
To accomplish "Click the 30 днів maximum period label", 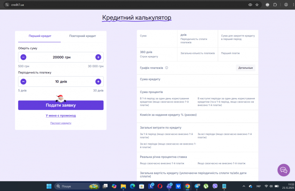I will pos(98,91).
